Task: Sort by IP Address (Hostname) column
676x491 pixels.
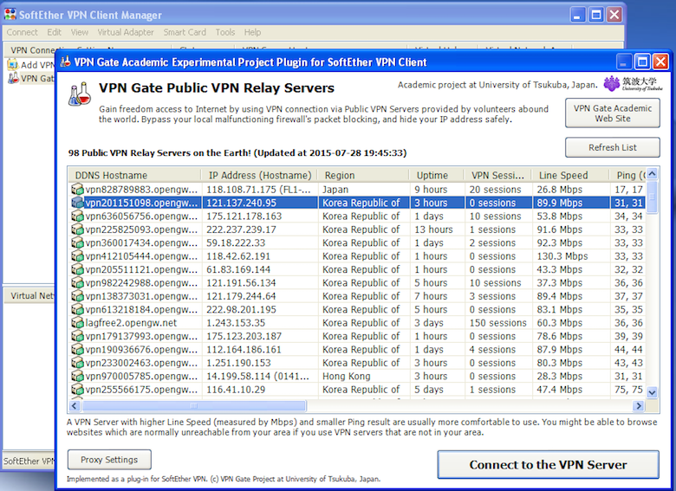Action: tap(259, 175)
